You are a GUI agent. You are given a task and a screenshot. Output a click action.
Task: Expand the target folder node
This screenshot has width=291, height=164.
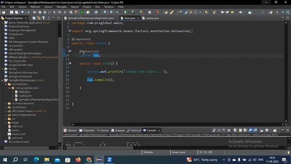(6, 123)
